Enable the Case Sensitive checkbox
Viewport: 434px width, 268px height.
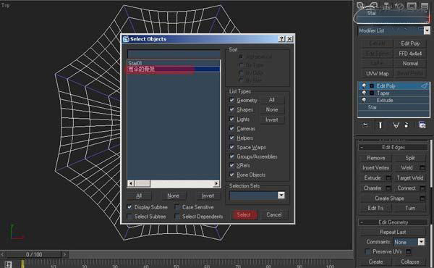coord(177,207)
